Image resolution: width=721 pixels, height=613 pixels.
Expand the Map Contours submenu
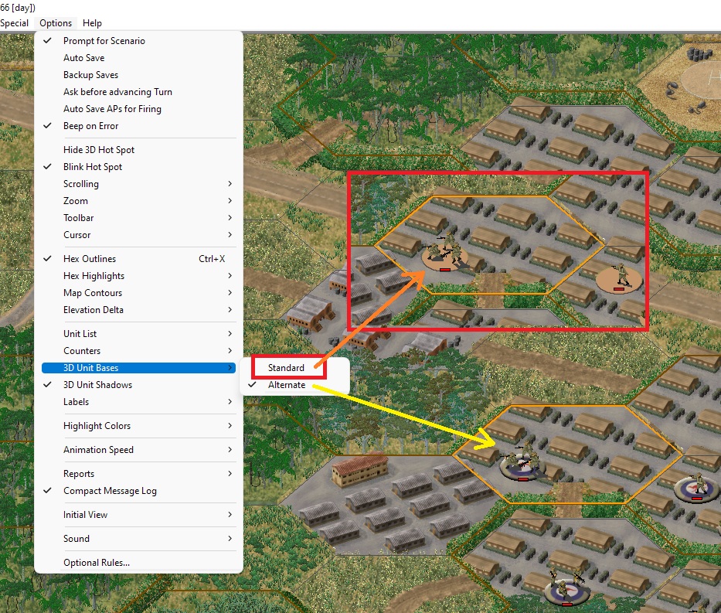(x=138, y=293)
